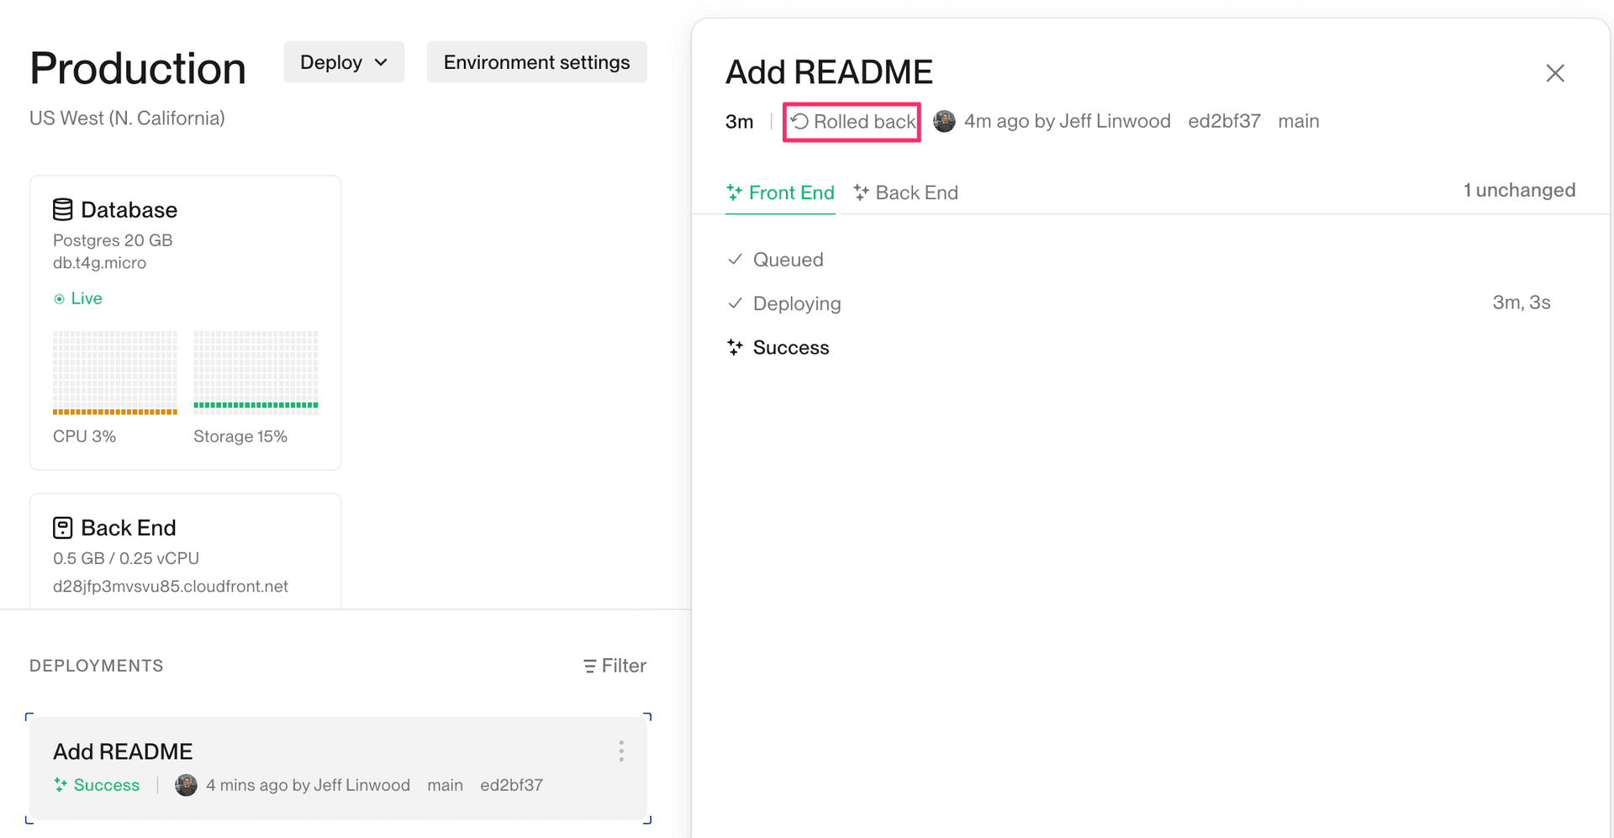This screenshot has width=1614, height=838.
Task: Switch to the Back End tab
Action: pyautogui.click(x=905, y=192)
